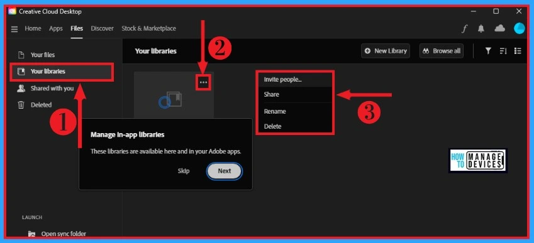534x243 pixels.
Task: Choose Invite people... from context menu
Action: [x=295, y=80]
